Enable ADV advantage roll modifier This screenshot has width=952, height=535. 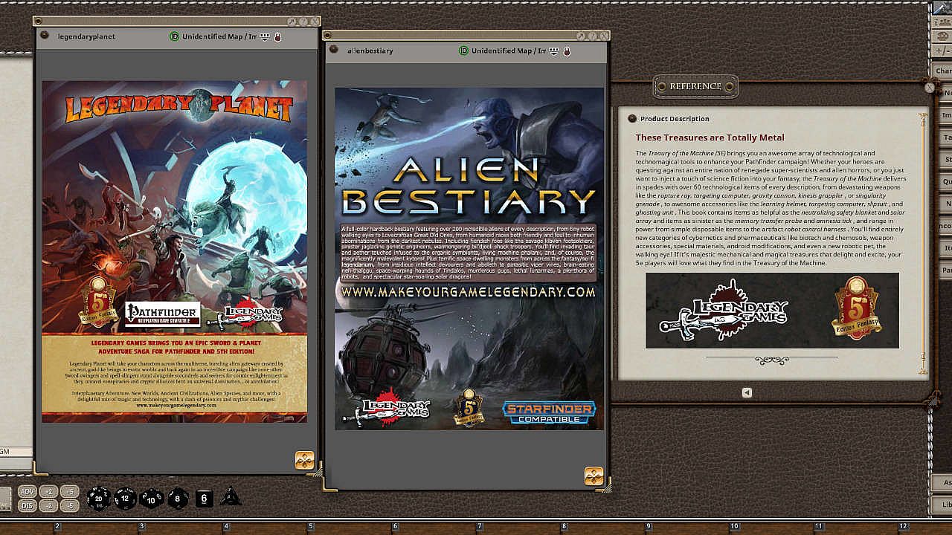click(x=27, y=492)
